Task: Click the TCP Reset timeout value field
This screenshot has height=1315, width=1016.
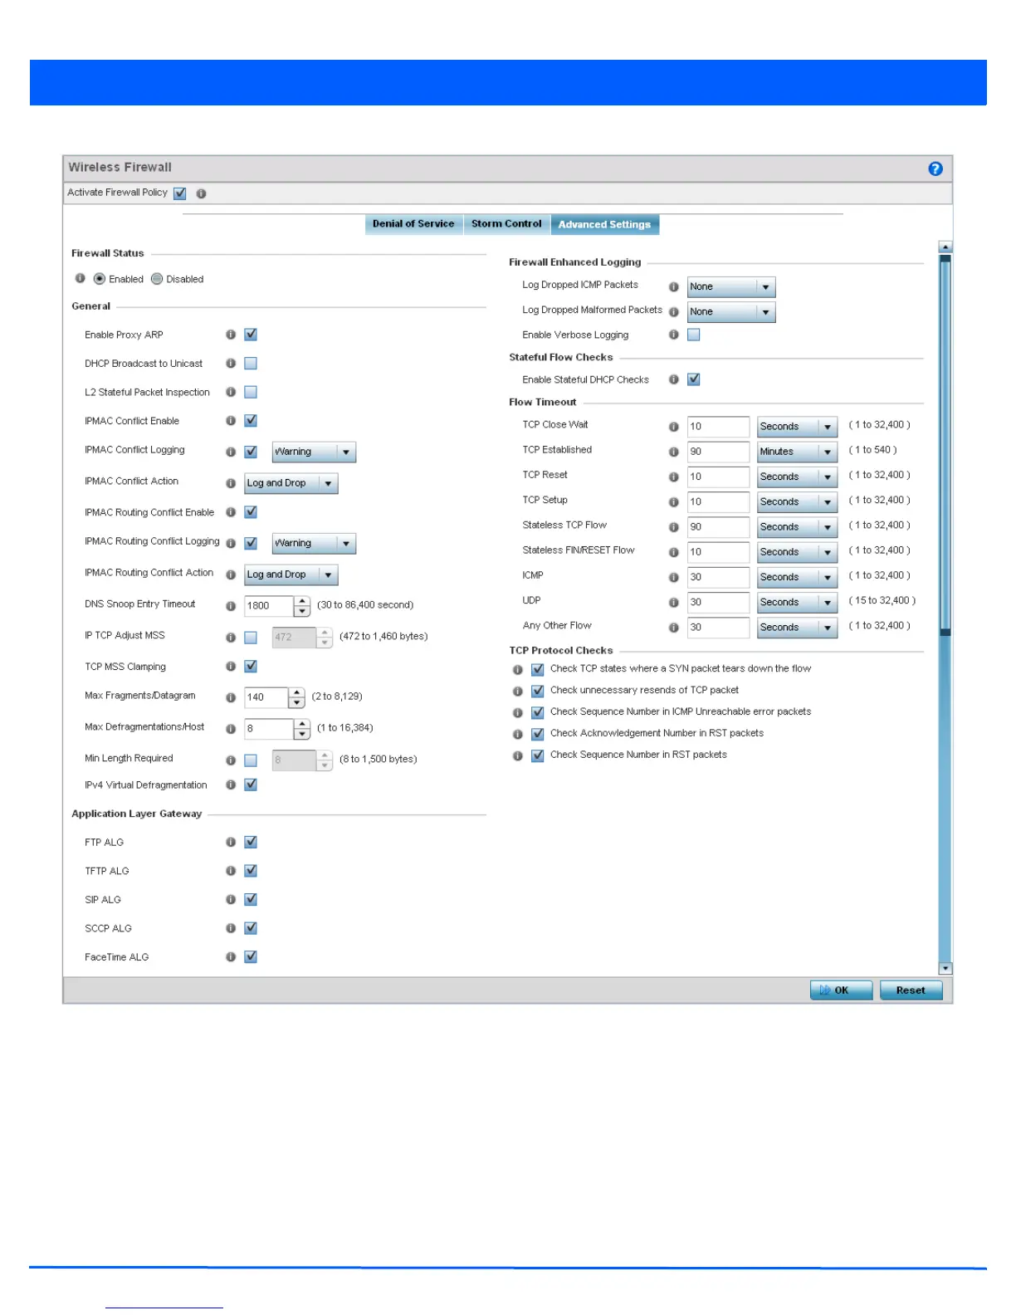Action: 718,477
